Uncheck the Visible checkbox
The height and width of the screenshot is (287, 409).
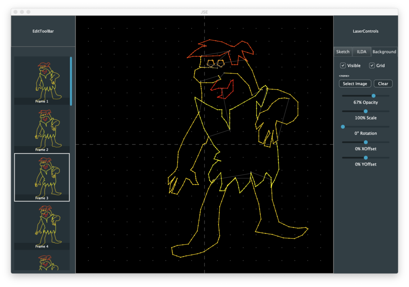(343, 65)
